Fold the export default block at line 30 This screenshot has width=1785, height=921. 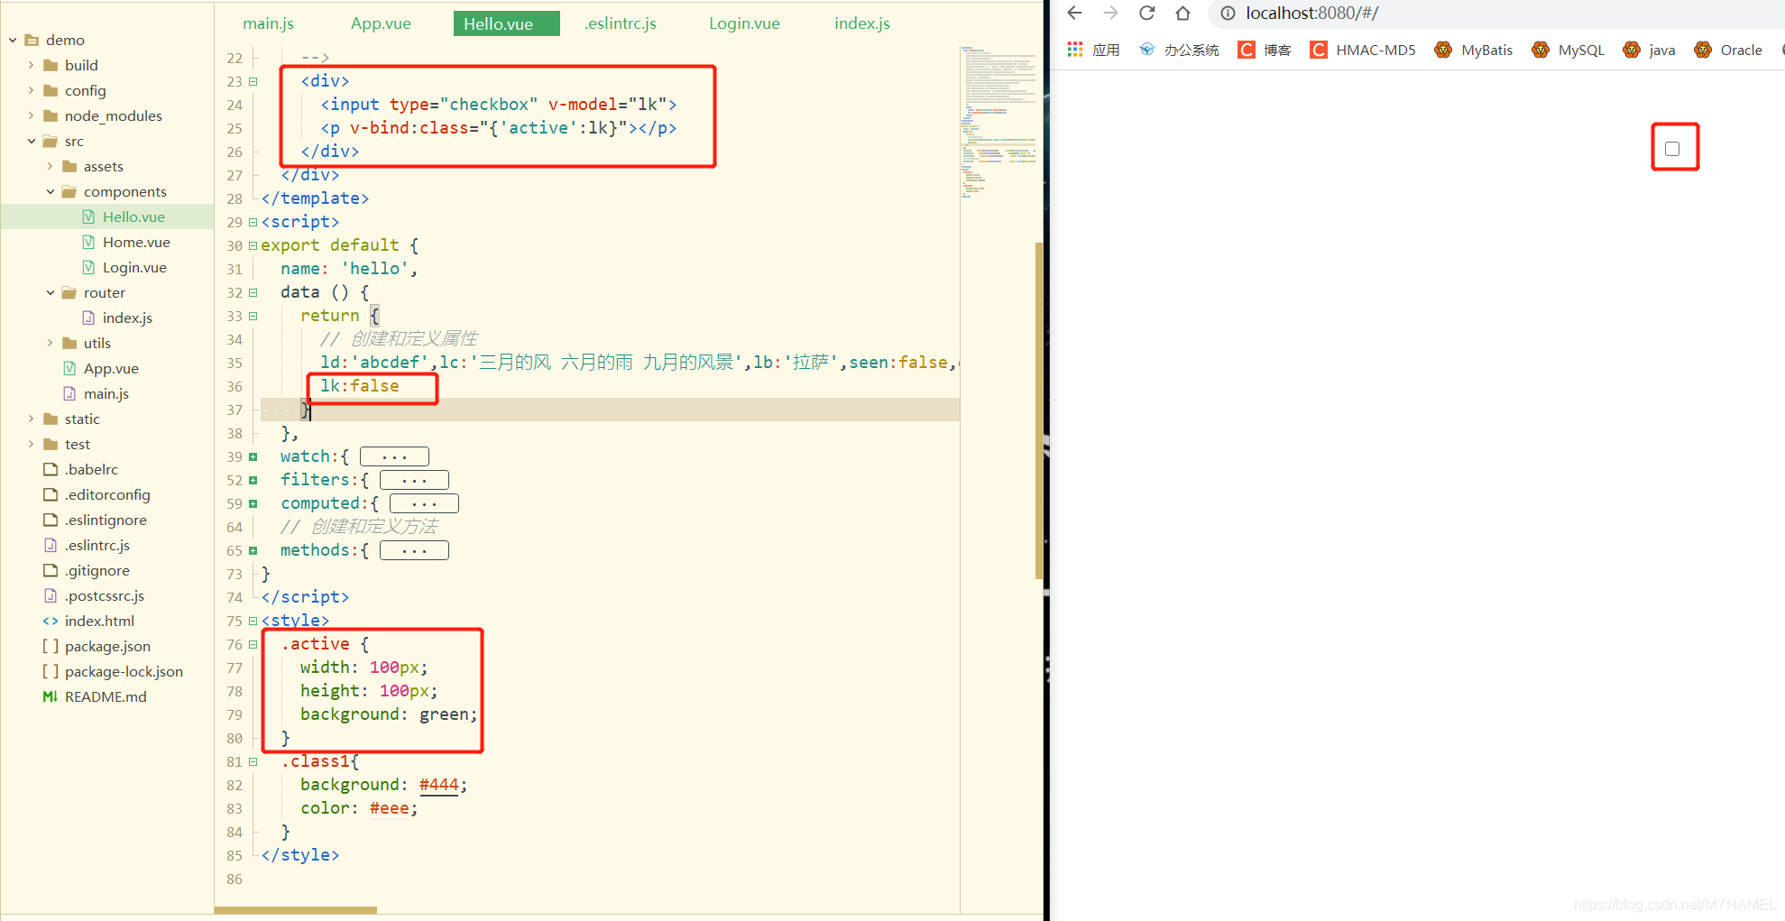[253, 245]
